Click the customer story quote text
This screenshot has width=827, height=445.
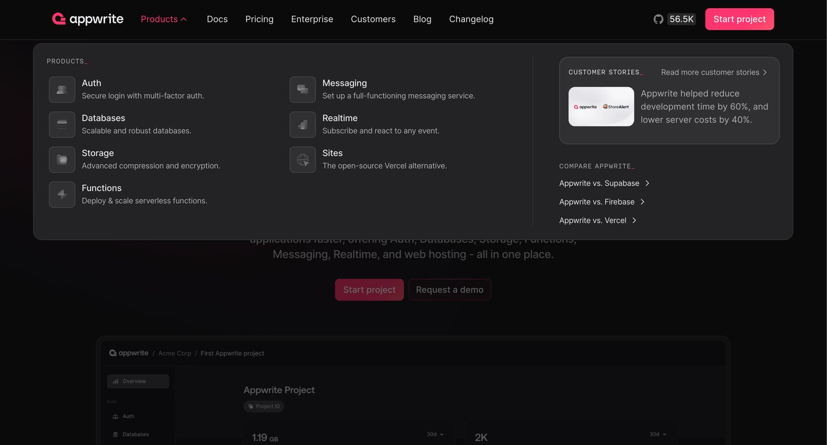(704, 107)
